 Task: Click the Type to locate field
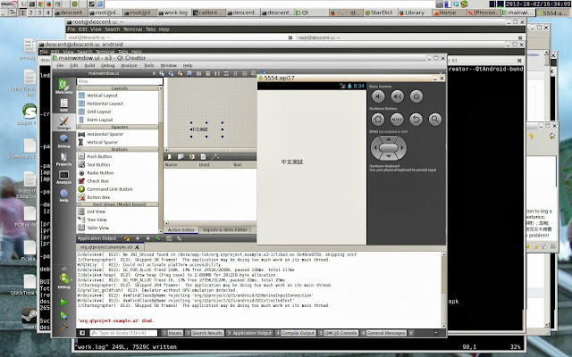123,333
